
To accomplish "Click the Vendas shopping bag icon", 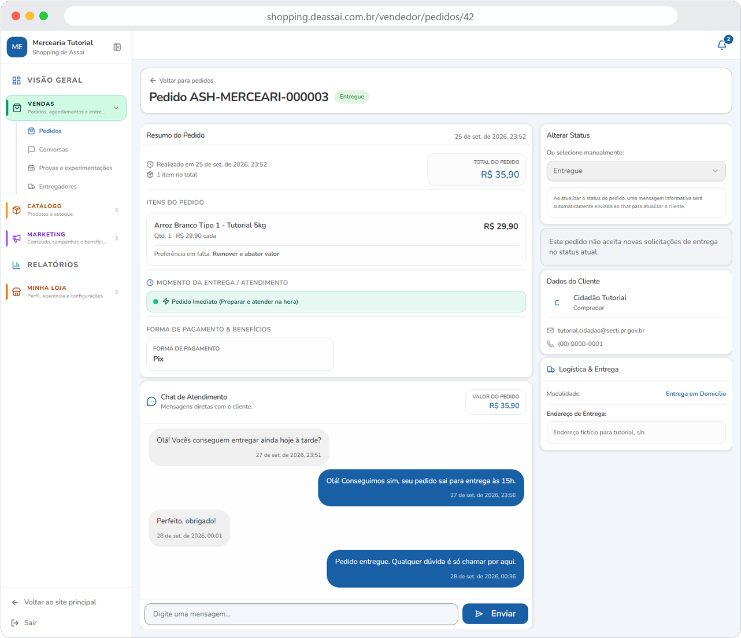I will coord(17,108).
